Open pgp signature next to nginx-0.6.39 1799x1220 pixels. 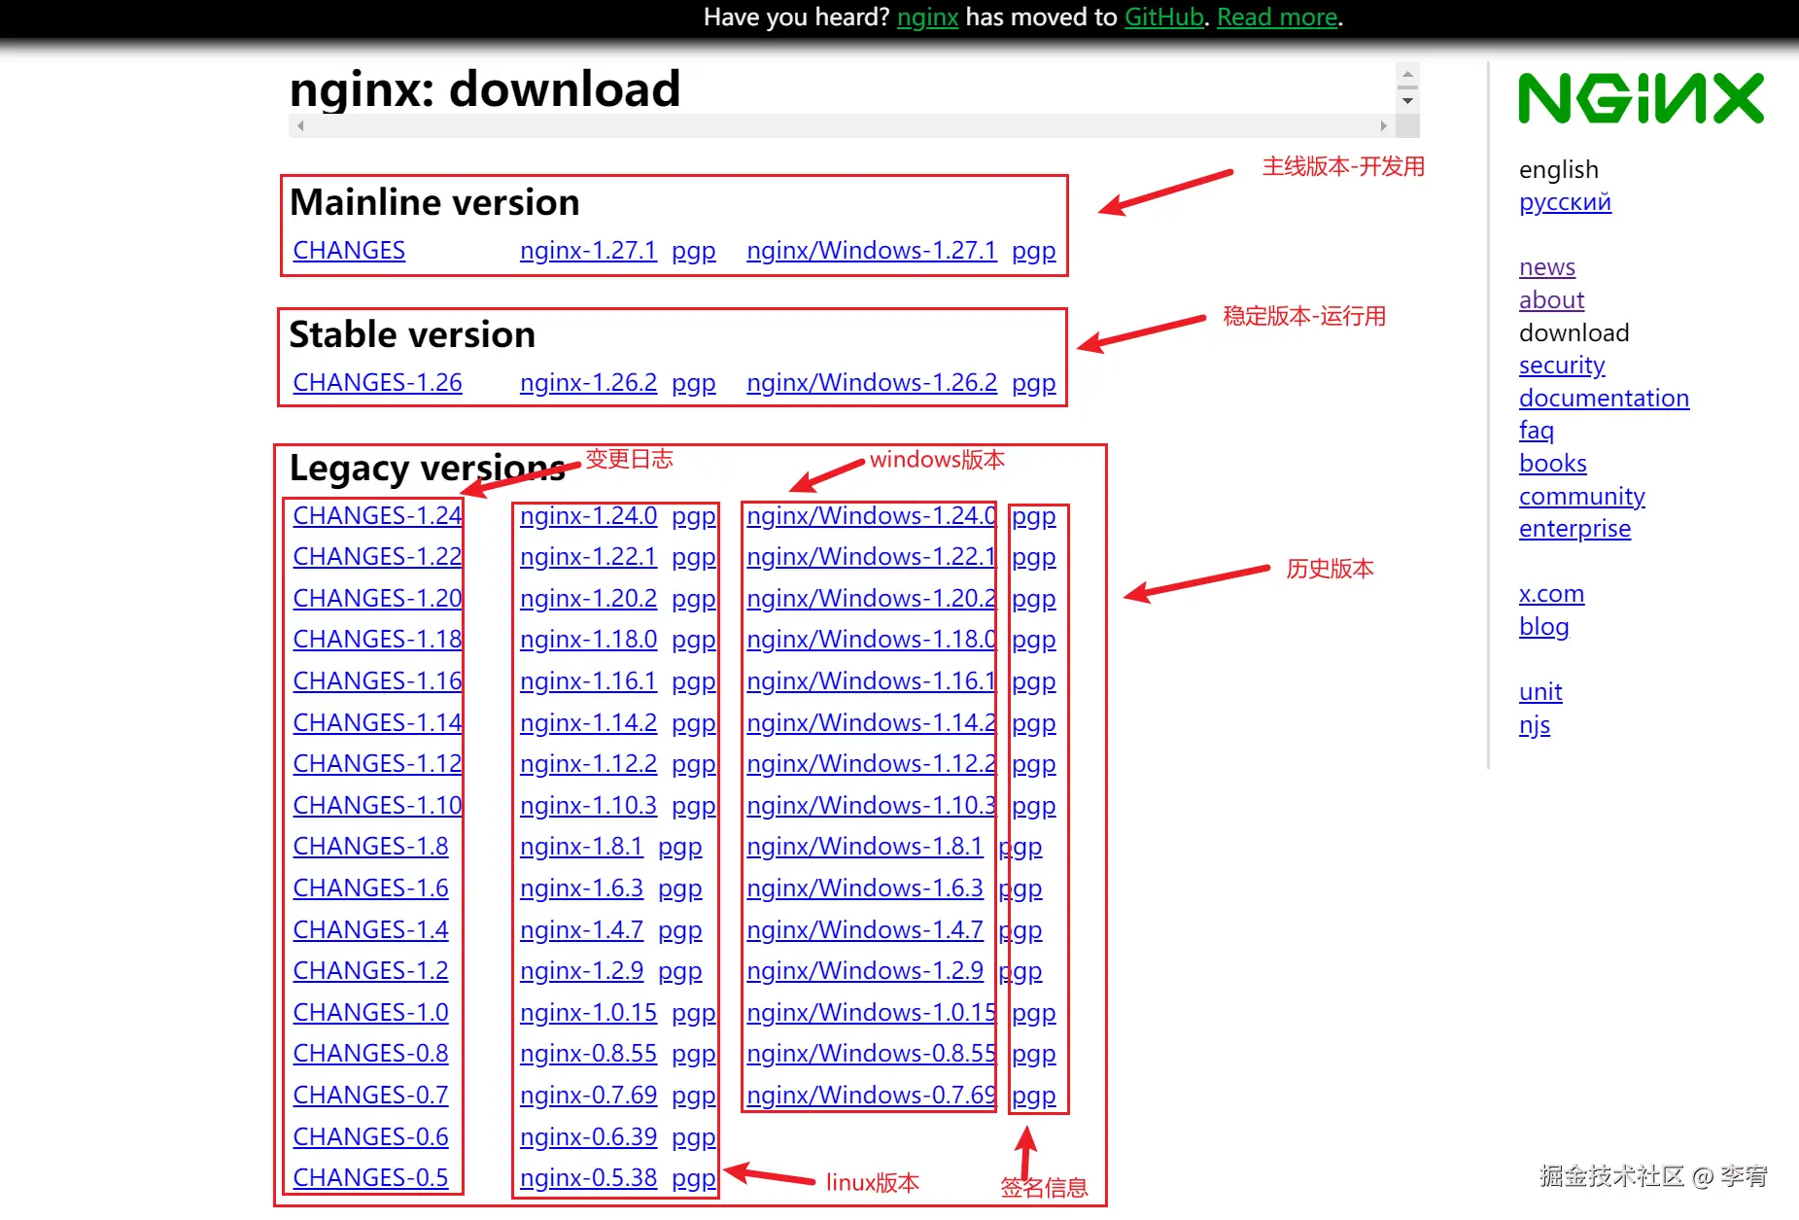click(694, 1138)
